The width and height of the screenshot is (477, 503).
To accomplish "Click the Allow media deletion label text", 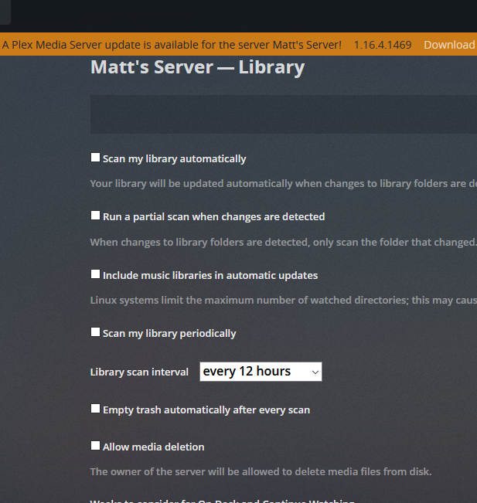I will (153, 447).
